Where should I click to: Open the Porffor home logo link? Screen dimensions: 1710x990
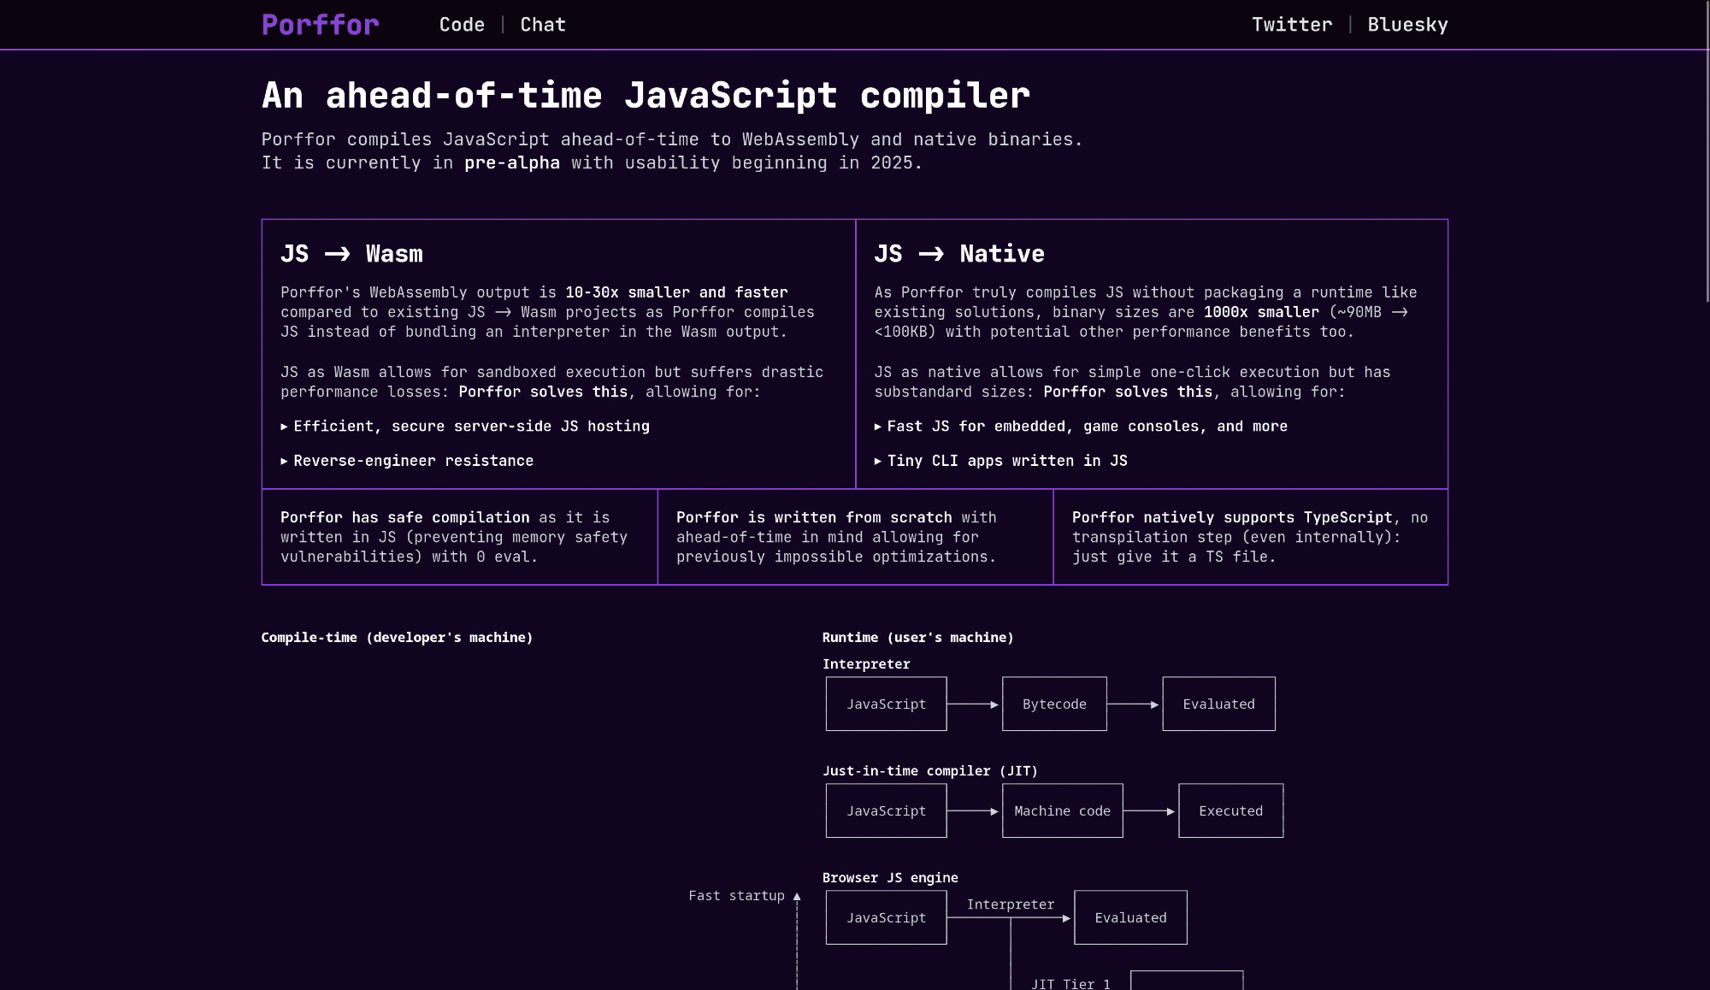[x=321, y=25]
